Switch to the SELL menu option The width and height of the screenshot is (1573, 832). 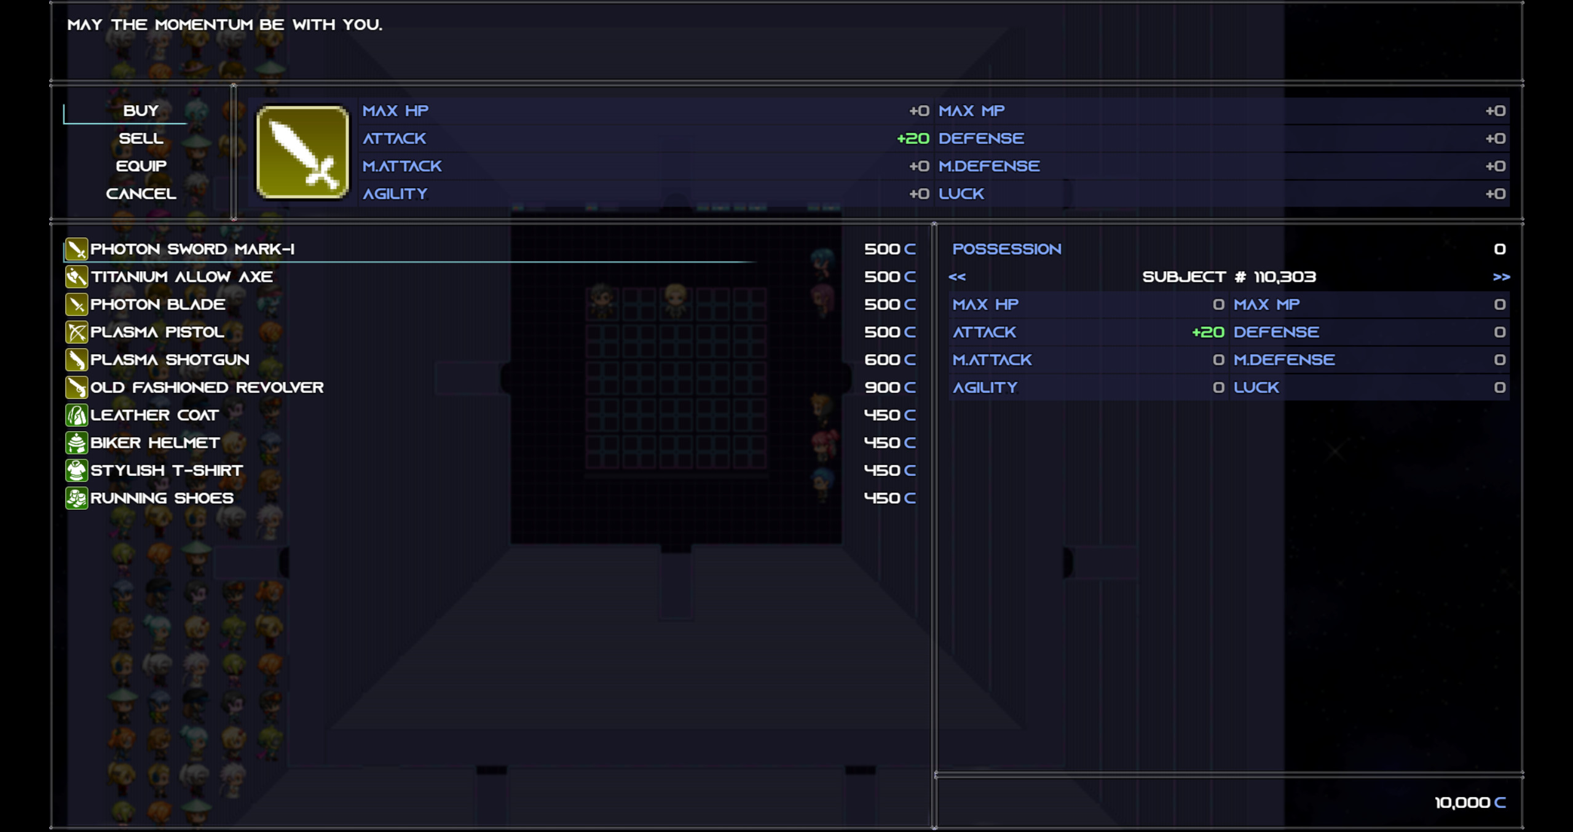tap(140, 138)
